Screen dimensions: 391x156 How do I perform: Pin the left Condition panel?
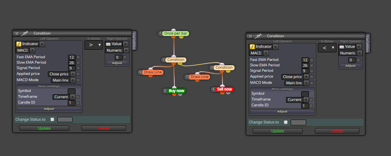pyautogui.click(x=25, y=33)
